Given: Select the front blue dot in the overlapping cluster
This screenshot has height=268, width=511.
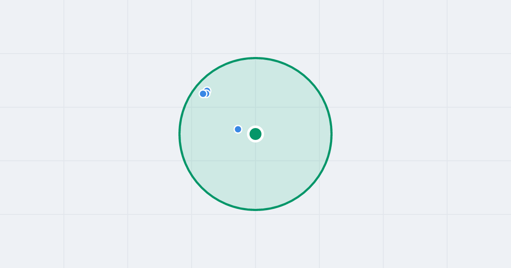Looking at the screenshot, I should click(203, 94).
